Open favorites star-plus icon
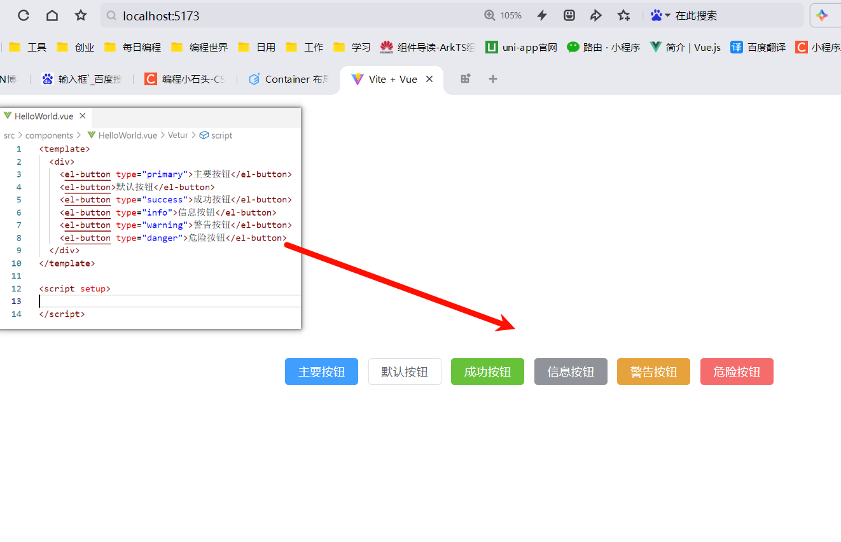 click(x=623, y=15)
